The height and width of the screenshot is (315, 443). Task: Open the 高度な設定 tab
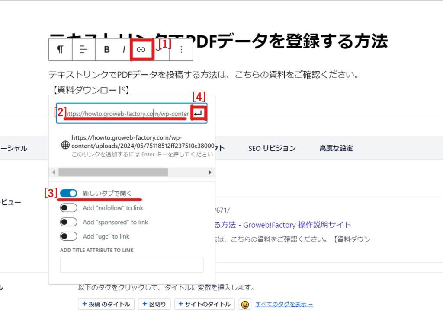coord(336,148)
